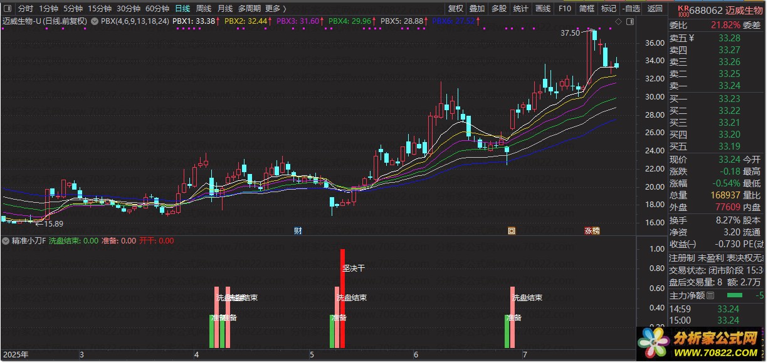This screenshot has width=768, height=363.
Task: Click the 准备: 0.00 indicator value
Action: click(118, 240)
